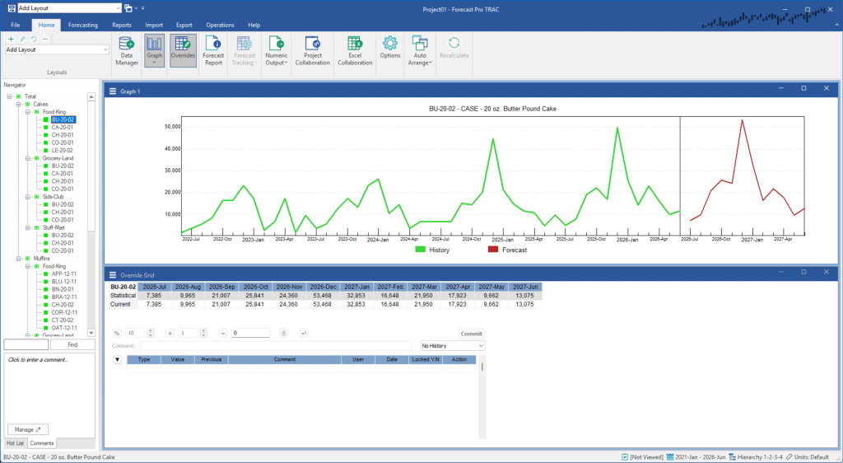Image resolution: width=843 pixels, height=463 pixels.
Task: Open the Graph 1 hamburger menu
Action: click(112, 91)
